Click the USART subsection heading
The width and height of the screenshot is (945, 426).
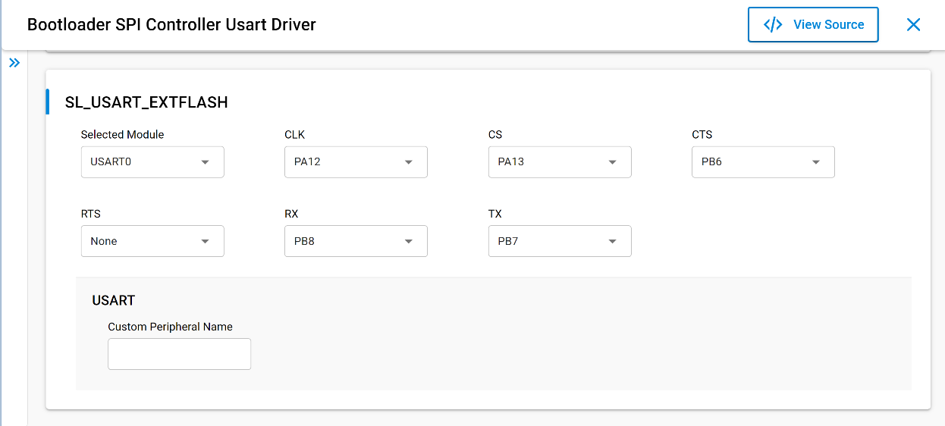pyautogui.click(x=114, y=300)
